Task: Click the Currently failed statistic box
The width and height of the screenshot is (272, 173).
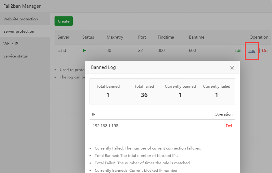Action: click(x=217, y=91)
